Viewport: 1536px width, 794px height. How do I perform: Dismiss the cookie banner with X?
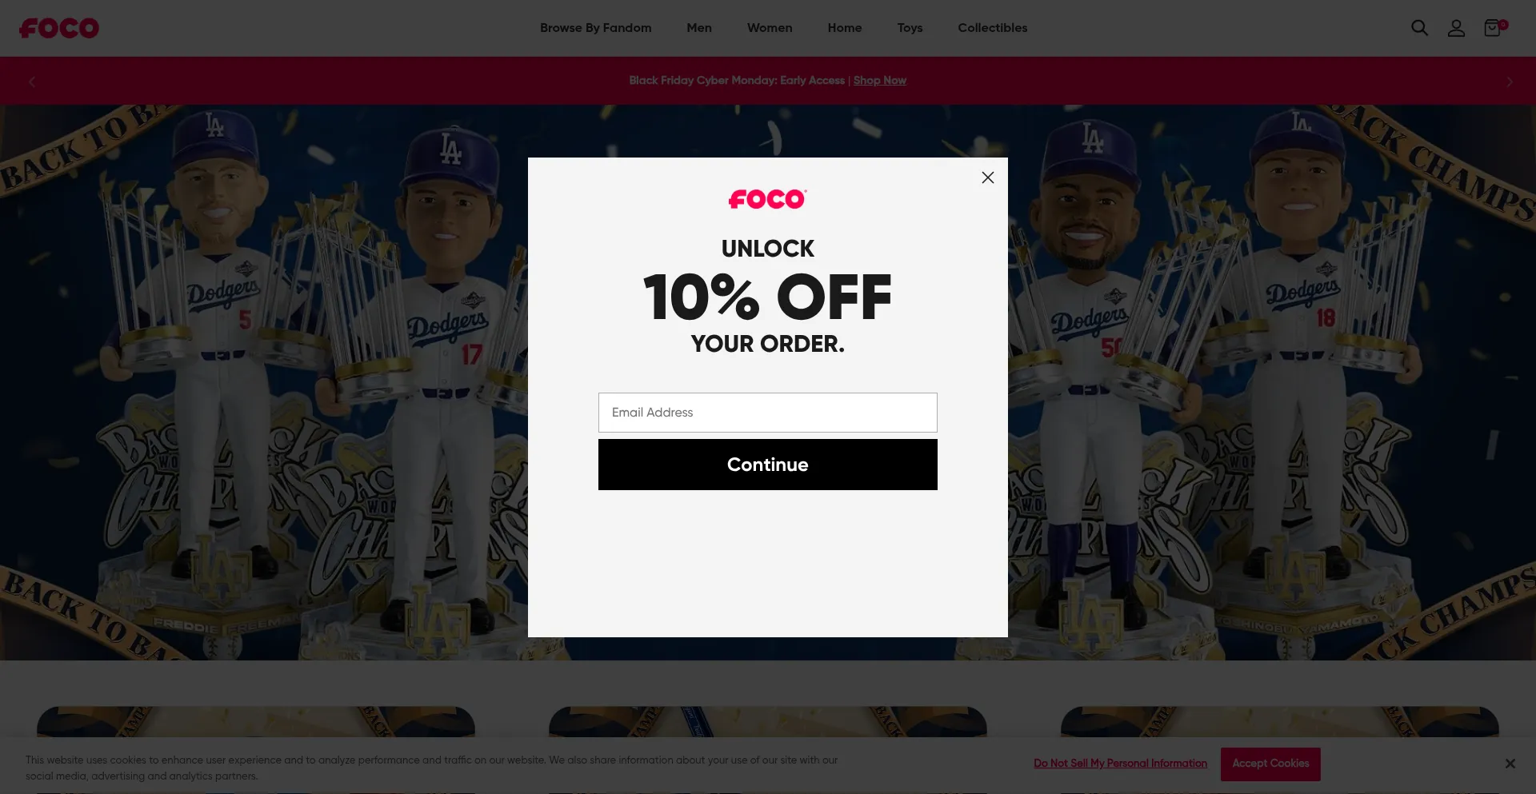(x=1510, y=764)
